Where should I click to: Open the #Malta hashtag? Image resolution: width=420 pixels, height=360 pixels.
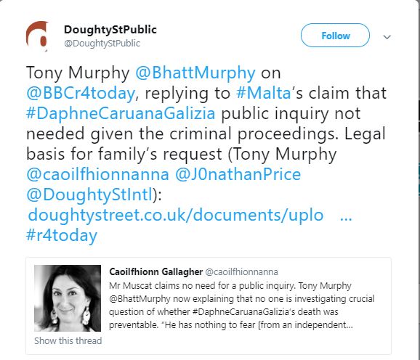click(263, 93)
